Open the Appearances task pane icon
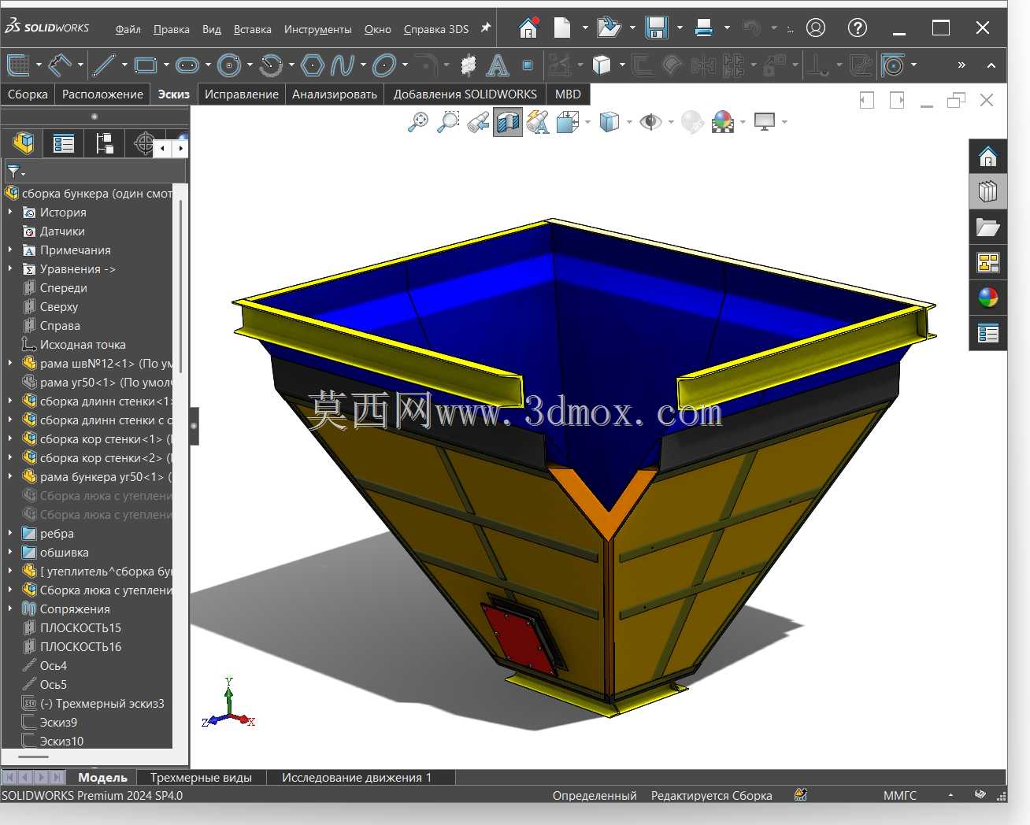Viewport: 1030px width, 825px height. 987,298
